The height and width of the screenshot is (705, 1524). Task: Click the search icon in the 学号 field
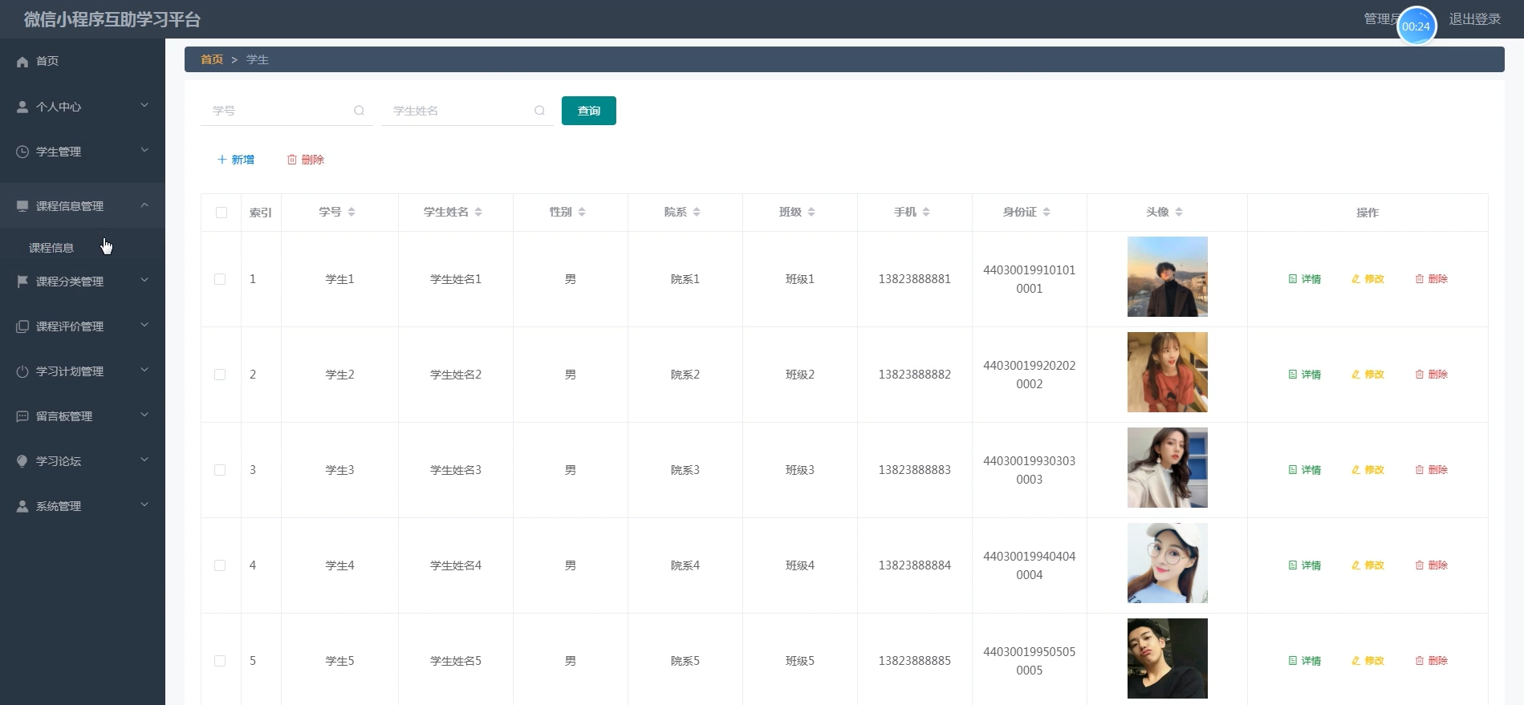pyautogui.click(x=359, y=111)
